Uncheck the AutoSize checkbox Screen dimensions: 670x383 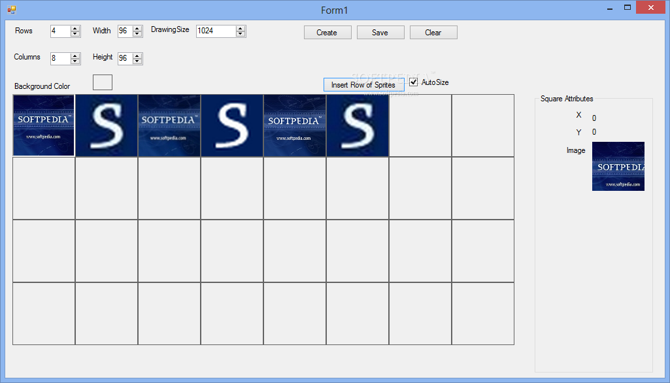pos(414,82)
